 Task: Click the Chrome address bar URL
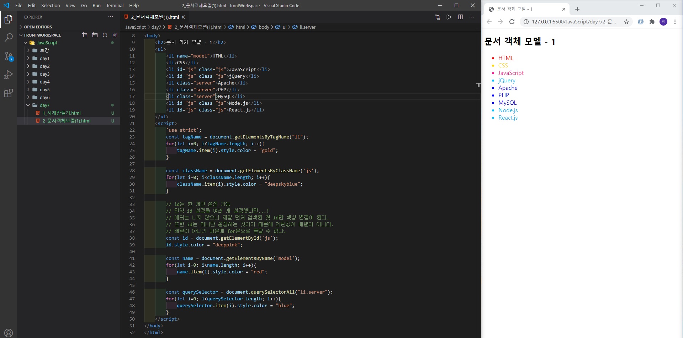coord(574,22)
